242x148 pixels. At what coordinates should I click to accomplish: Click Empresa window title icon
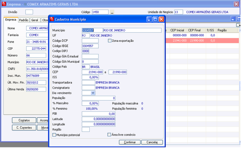pyautogui.click(x=4, y=4)
